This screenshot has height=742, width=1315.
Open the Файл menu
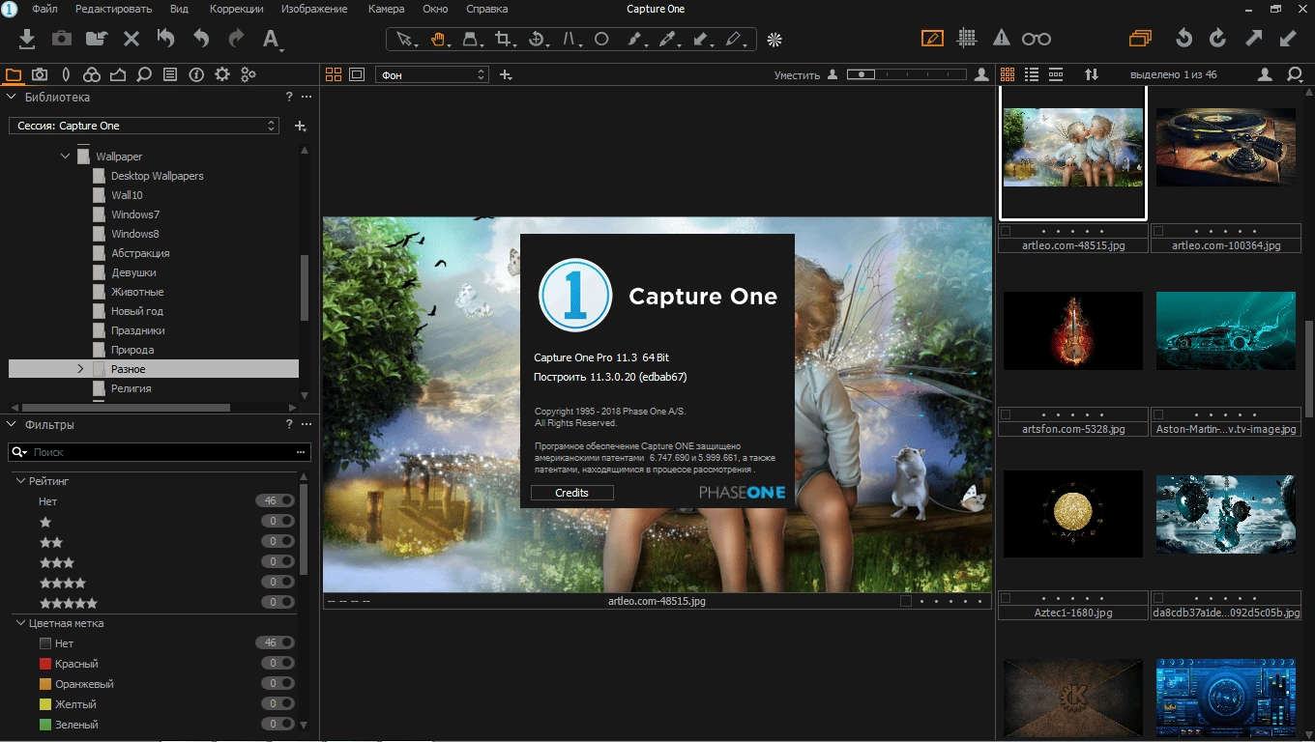[44, 9]
